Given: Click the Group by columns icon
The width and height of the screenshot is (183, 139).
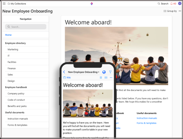Looking at the screenshot, I should (x=165, y=11).
